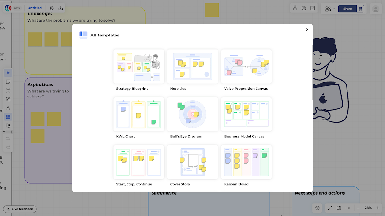385x216 pixels.
Task: Select the shapes tool
Action: (8, 99)
